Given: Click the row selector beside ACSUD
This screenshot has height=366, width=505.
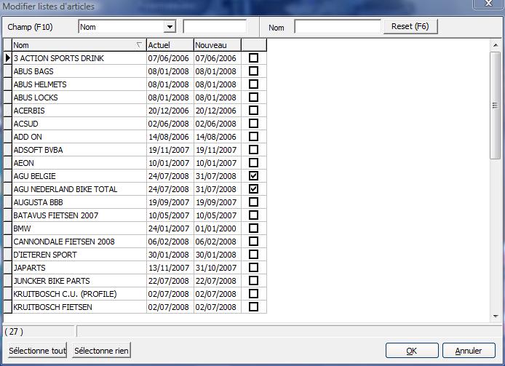Looking at the screenshot, I should click(8, 124).
